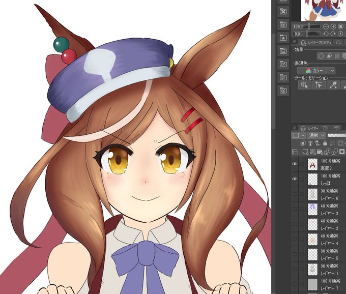Viewport: 346px width, 294px height.
Task: Rotate canvas right in Navigator
Action: click(333, 34)
